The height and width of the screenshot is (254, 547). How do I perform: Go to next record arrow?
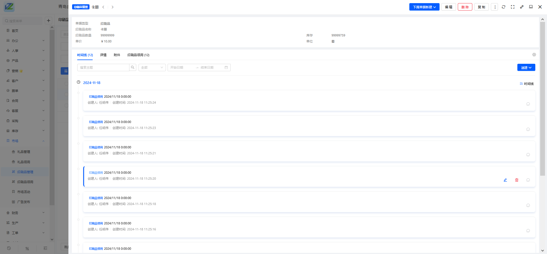click(113, 7)
